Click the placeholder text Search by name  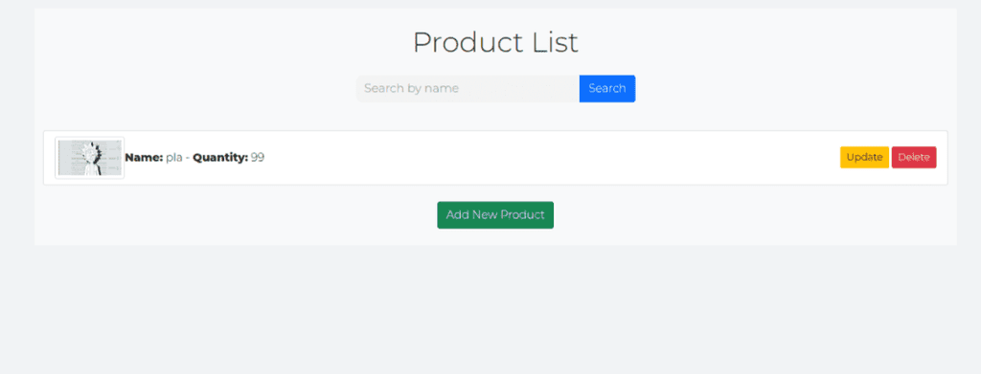pos(411,89)
